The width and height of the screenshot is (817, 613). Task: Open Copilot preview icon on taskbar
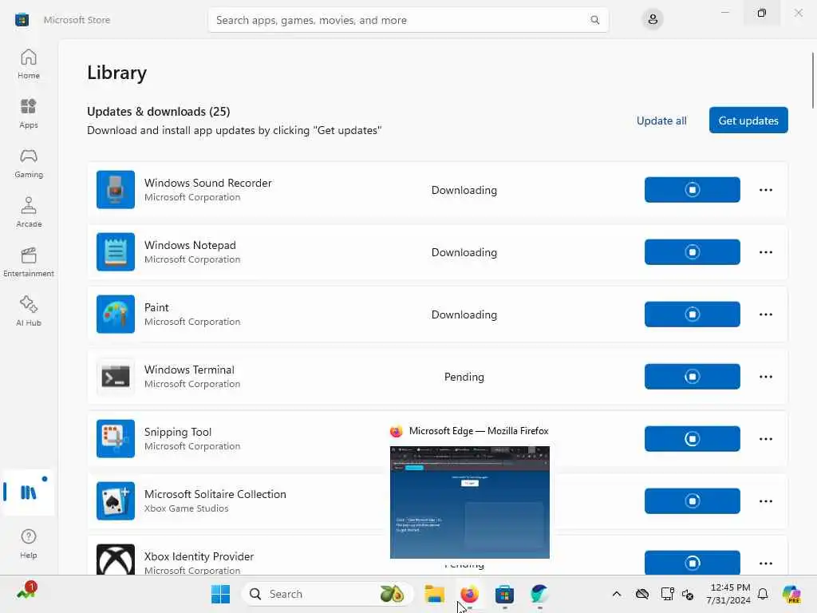click(791, 594)
